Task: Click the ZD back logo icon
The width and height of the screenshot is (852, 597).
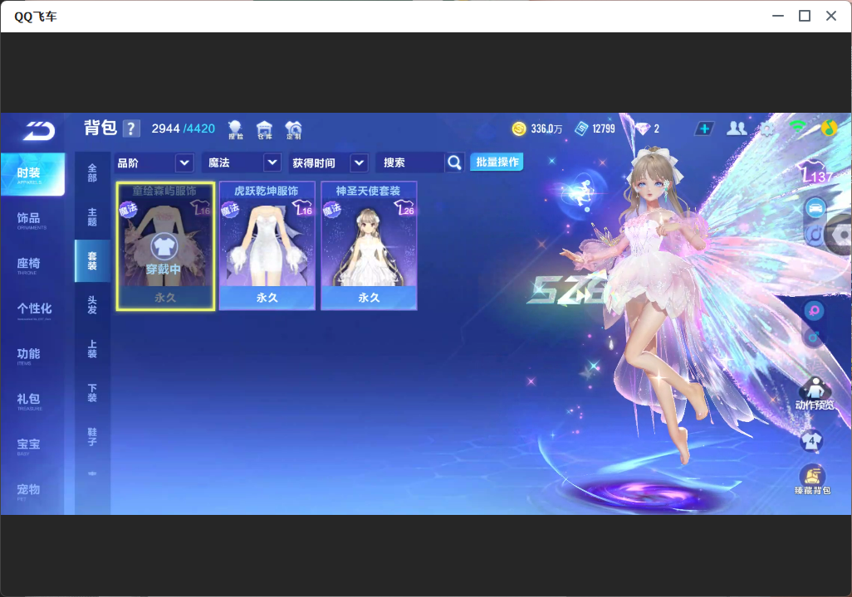Action: tap(38, 130)
